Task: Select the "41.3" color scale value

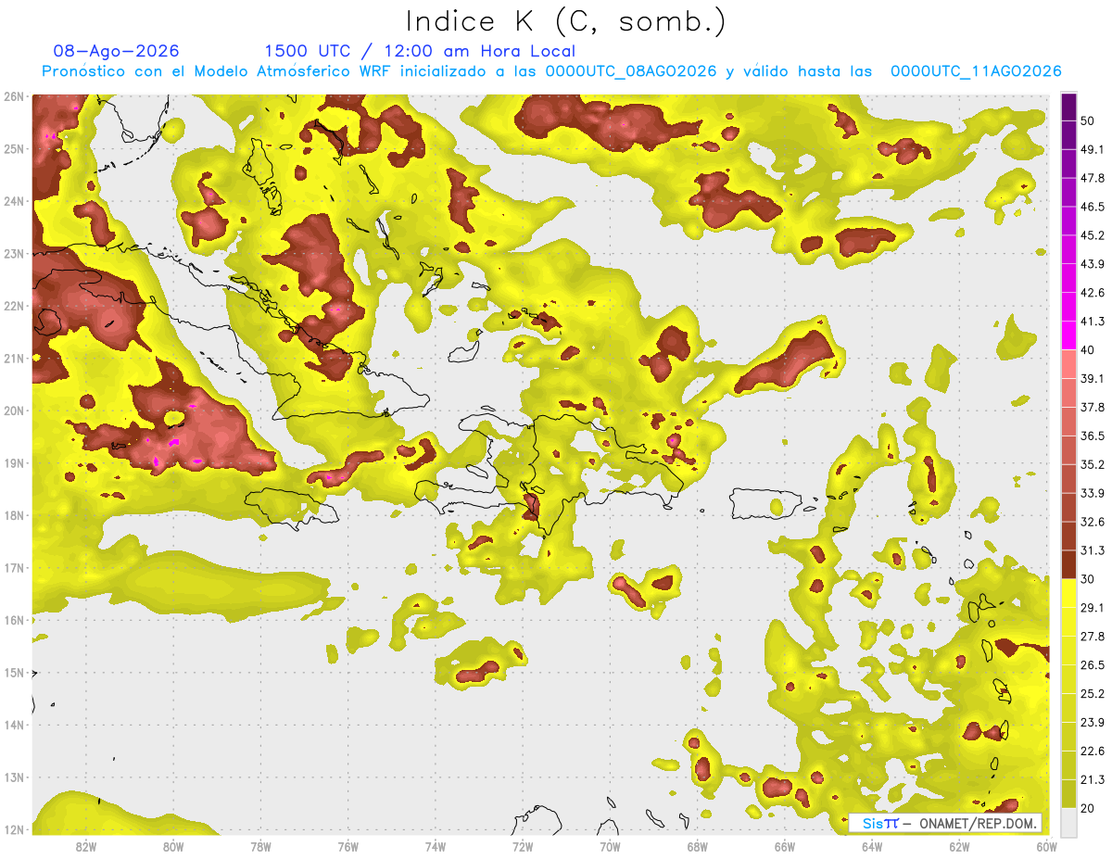Action: [x=1092, y=322]
